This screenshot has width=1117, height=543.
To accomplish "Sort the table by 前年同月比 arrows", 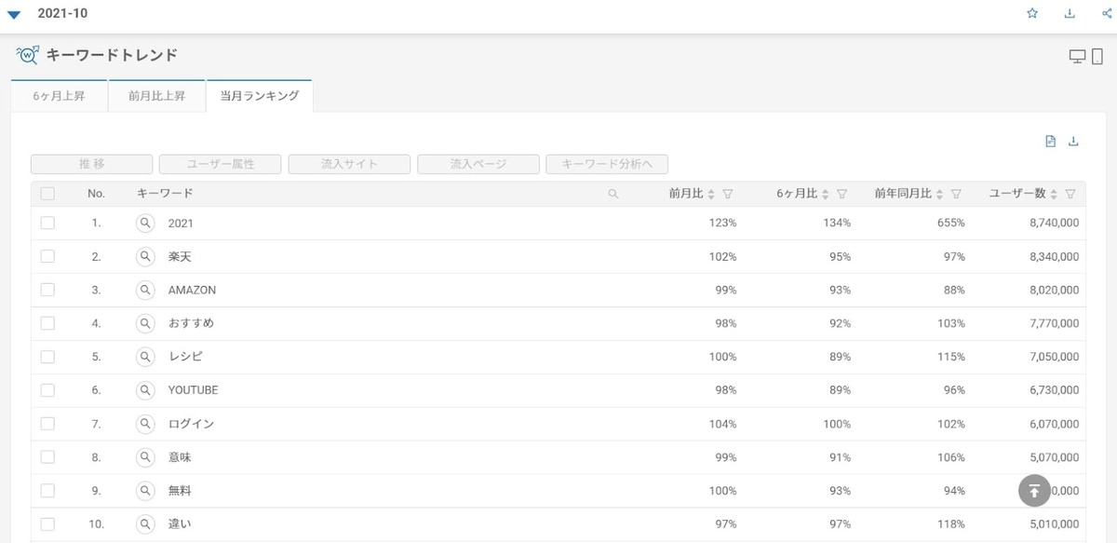I will (x=940, y=194).
